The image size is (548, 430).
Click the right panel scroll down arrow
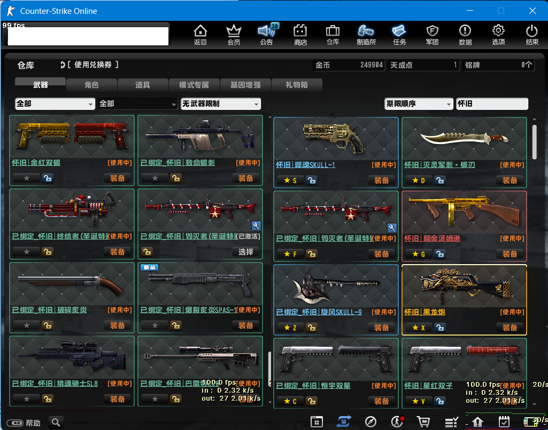tap(535, 404)
